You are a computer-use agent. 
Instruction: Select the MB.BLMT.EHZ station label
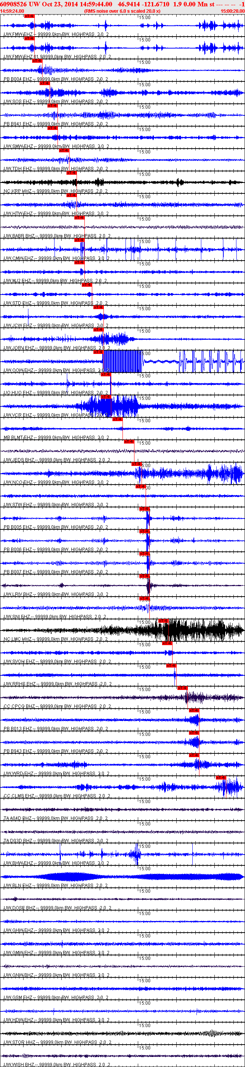(56, 437)
